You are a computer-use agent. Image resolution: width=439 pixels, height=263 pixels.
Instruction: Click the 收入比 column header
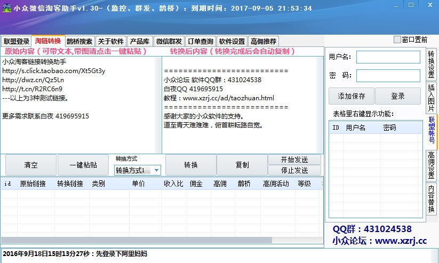(173, 184)
